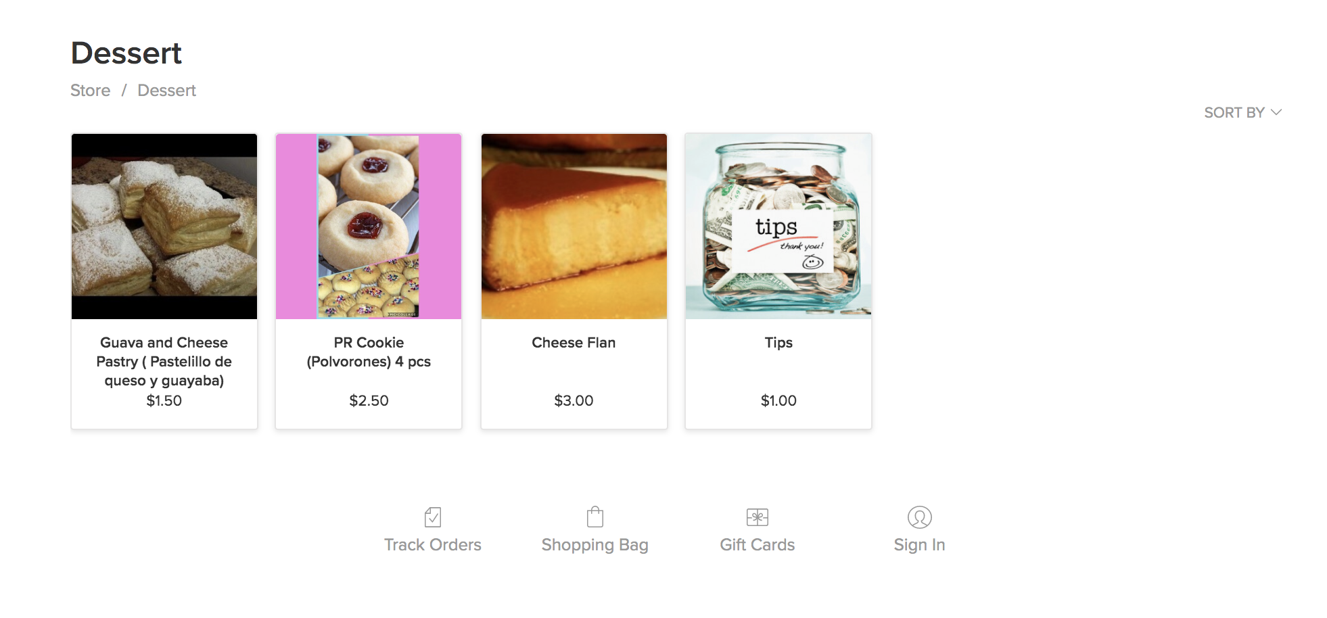Viewport: 1327px width, 618px height.
Task: Click the Track Orders text label
Action: (433, 545)
